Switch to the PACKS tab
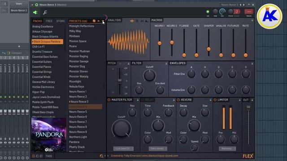This screenshot has width=287, height=161. coord(37,21)
